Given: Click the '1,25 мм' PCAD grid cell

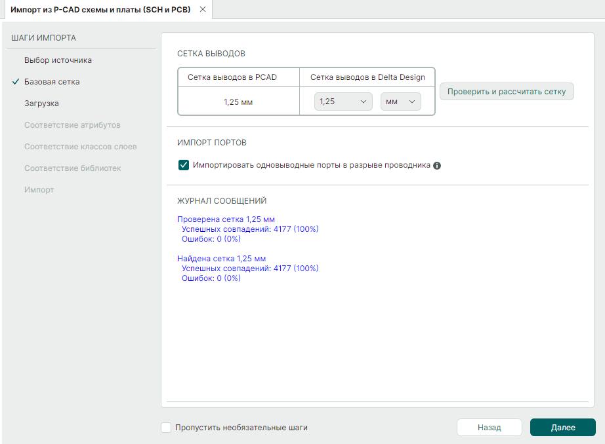Looking at the screenshot, I should (238, 102).
